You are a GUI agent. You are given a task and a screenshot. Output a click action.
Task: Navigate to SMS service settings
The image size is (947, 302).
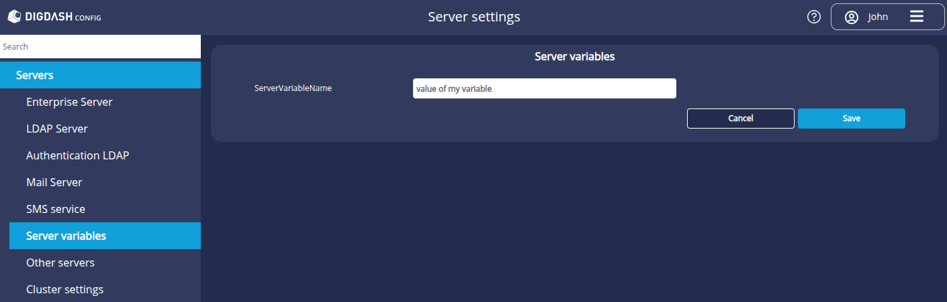tap(56, 209)
